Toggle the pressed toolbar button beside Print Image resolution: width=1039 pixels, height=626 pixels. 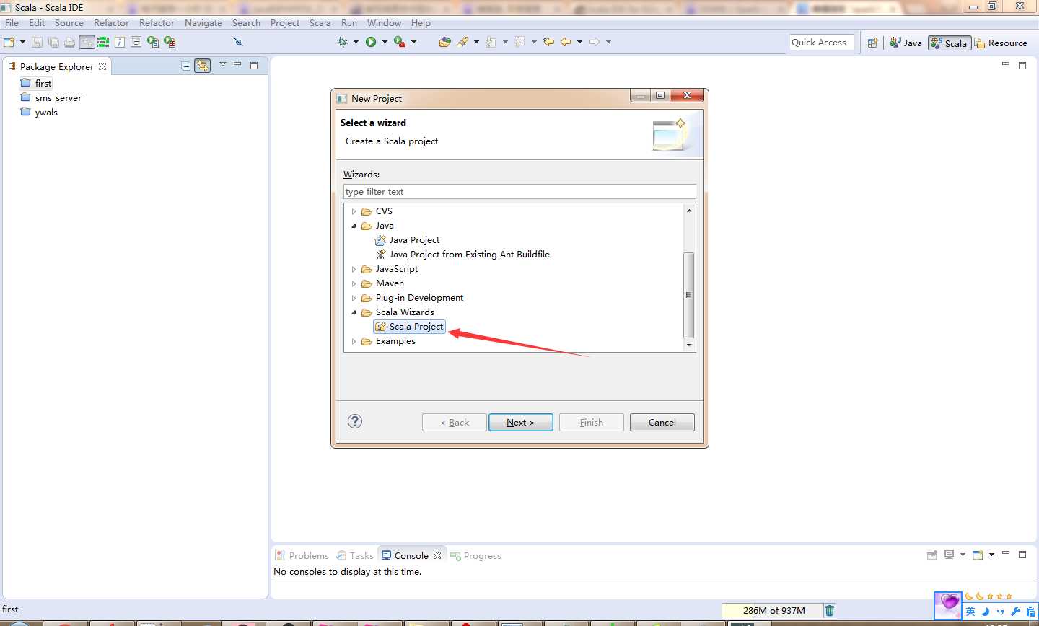tap(87, 42)
